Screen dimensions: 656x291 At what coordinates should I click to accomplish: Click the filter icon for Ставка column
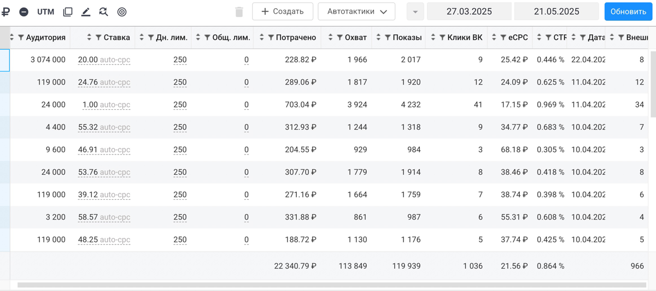tap(99, 38)
